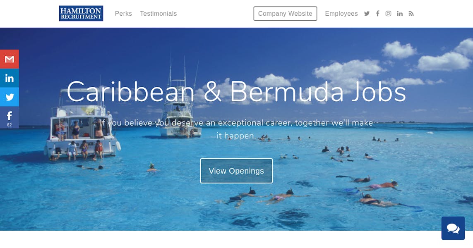Click the Company Website button
473x248 pixels.
(x=285, y=14)
